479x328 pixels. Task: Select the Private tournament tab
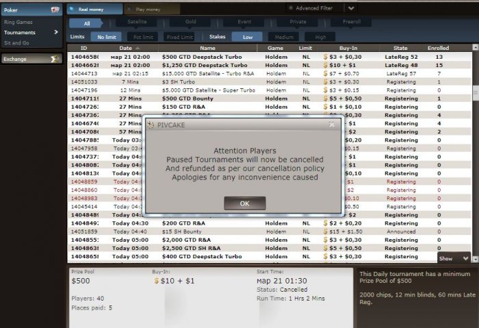point(298,22)
